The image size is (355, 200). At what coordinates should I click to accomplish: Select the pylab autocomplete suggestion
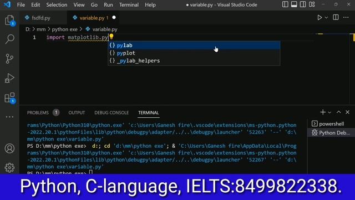tap(194, 46)
